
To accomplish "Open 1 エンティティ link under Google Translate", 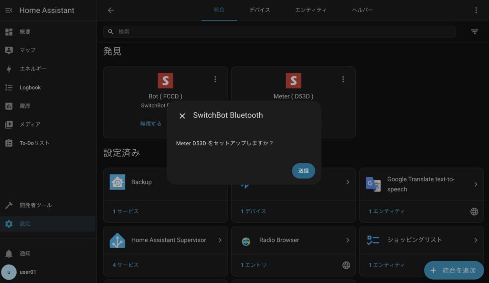I will [387, 211].
